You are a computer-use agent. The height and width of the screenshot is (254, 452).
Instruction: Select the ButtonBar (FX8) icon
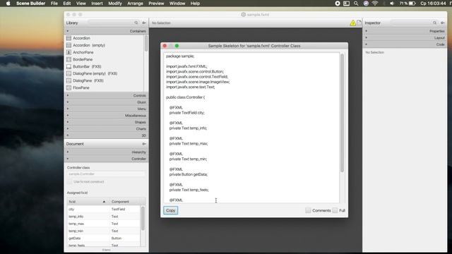coord(69,66)
